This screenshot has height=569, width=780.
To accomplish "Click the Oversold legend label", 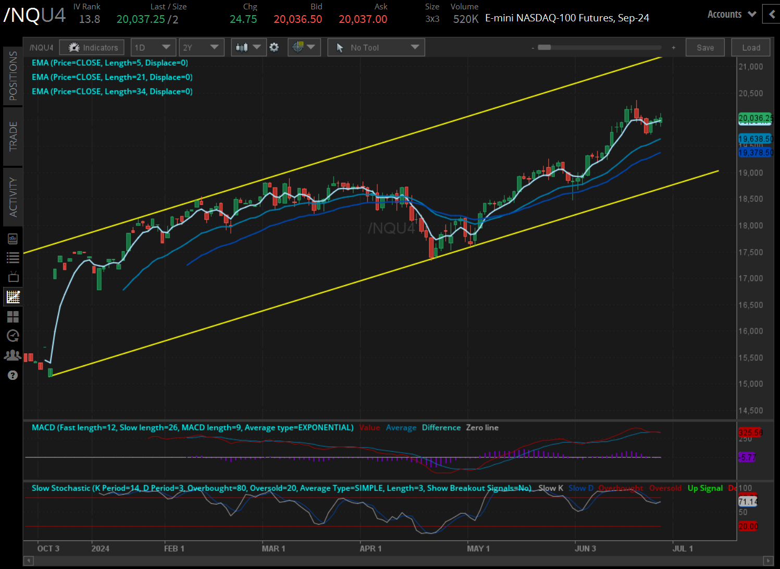I will [665, 488].
